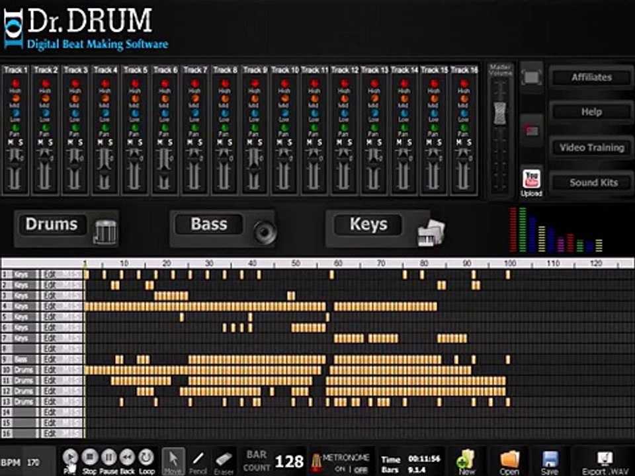This screenshot has height=476, width=635.
Task: Mute Track 1 with its M button
Action: pos(11,143)
